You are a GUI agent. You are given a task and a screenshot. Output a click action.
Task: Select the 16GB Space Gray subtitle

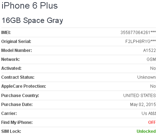pos(32,20)
